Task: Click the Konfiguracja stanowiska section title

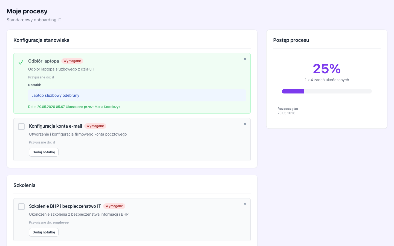Action: [41, 40]
